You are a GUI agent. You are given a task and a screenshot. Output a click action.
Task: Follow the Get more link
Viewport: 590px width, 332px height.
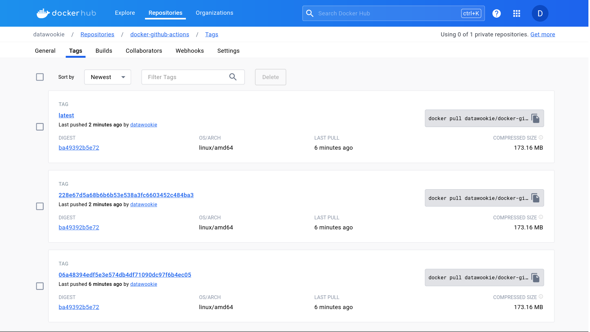(x=543, y=35)
